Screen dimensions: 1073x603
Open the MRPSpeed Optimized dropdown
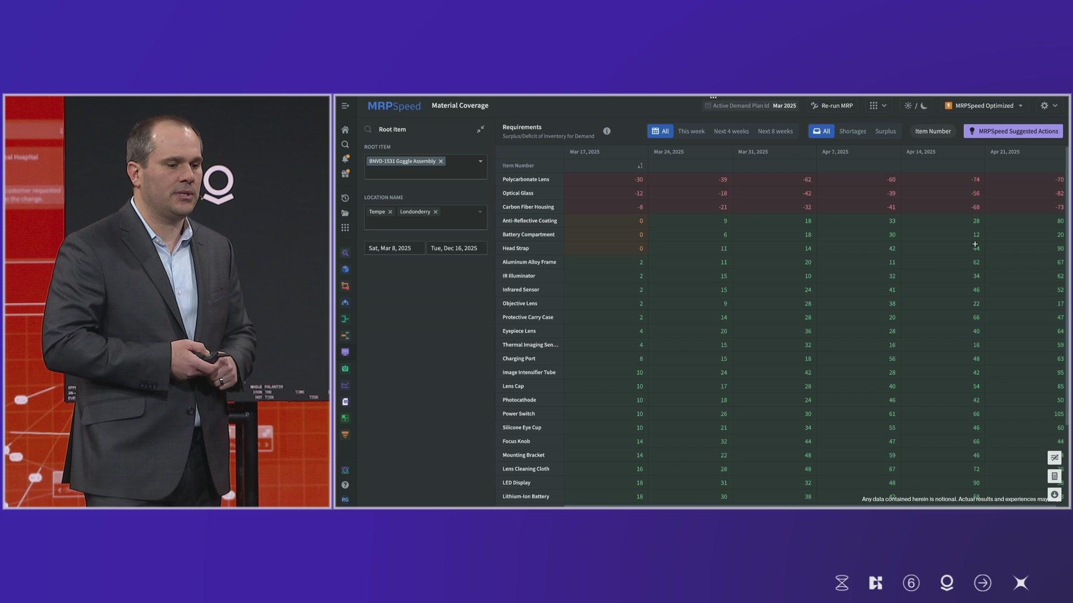(x=984, y=106)
